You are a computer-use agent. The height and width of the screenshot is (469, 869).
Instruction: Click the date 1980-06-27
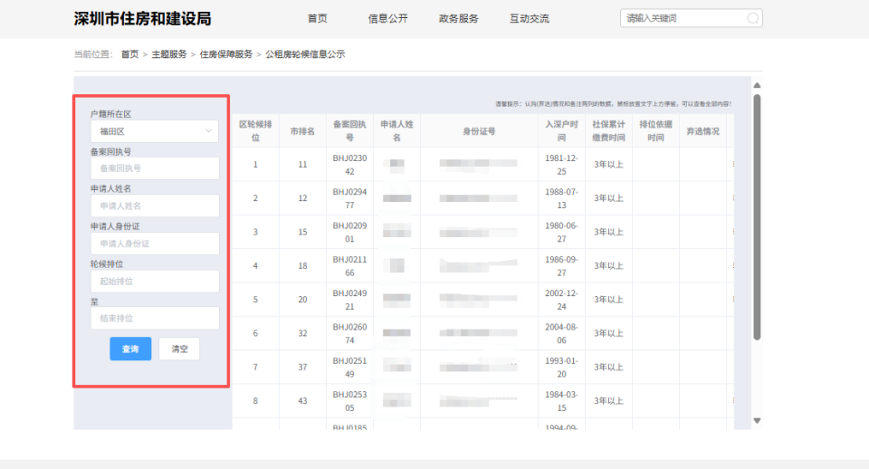[x=561, y=233]
